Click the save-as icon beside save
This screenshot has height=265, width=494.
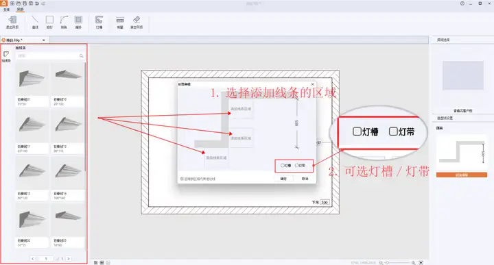(31, 3)
